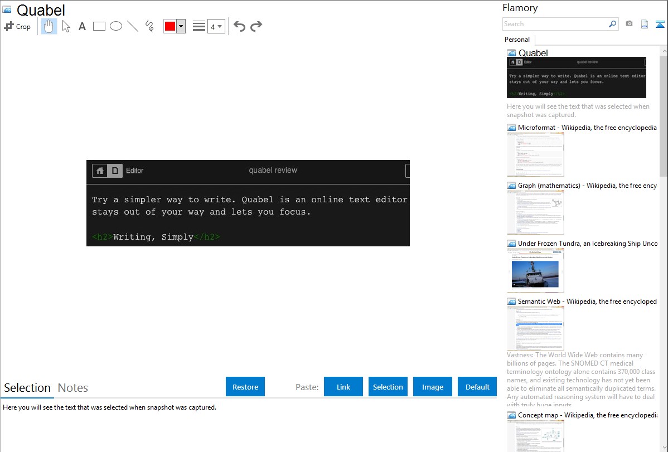668x452 pixels.
Task: Open the line width dropdown showing 4
Action: (x=216, y=26)
